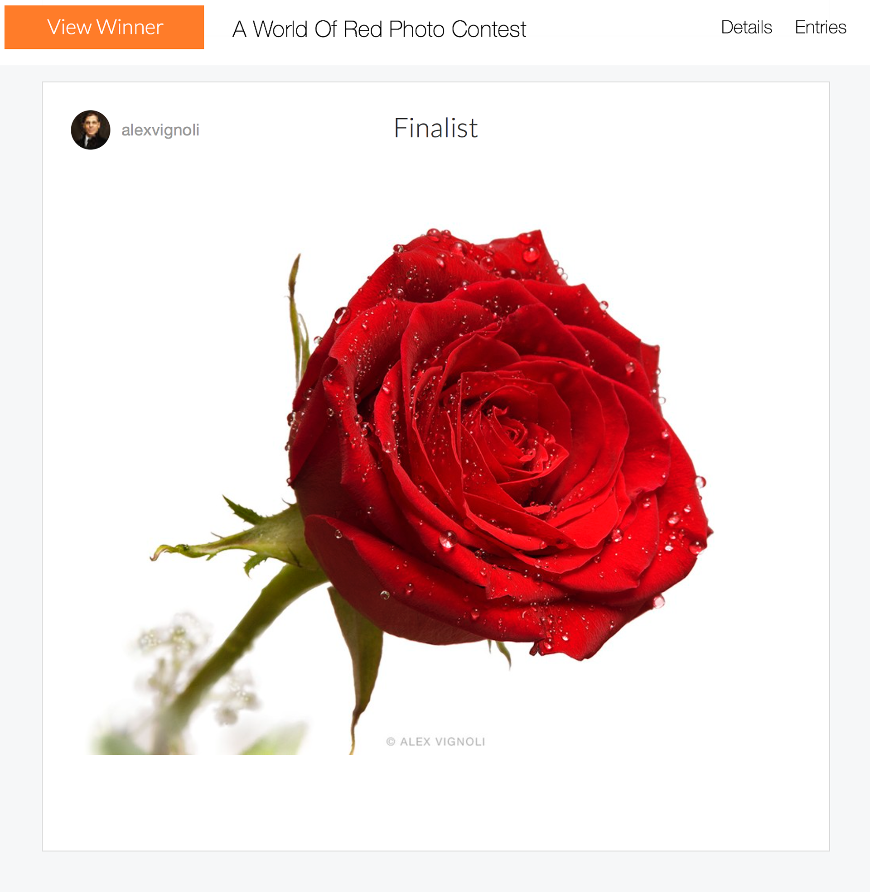This screenshot has height=892, width=870.
Task: Open alexvignoli's profile avatar
Action: [91, 129]
